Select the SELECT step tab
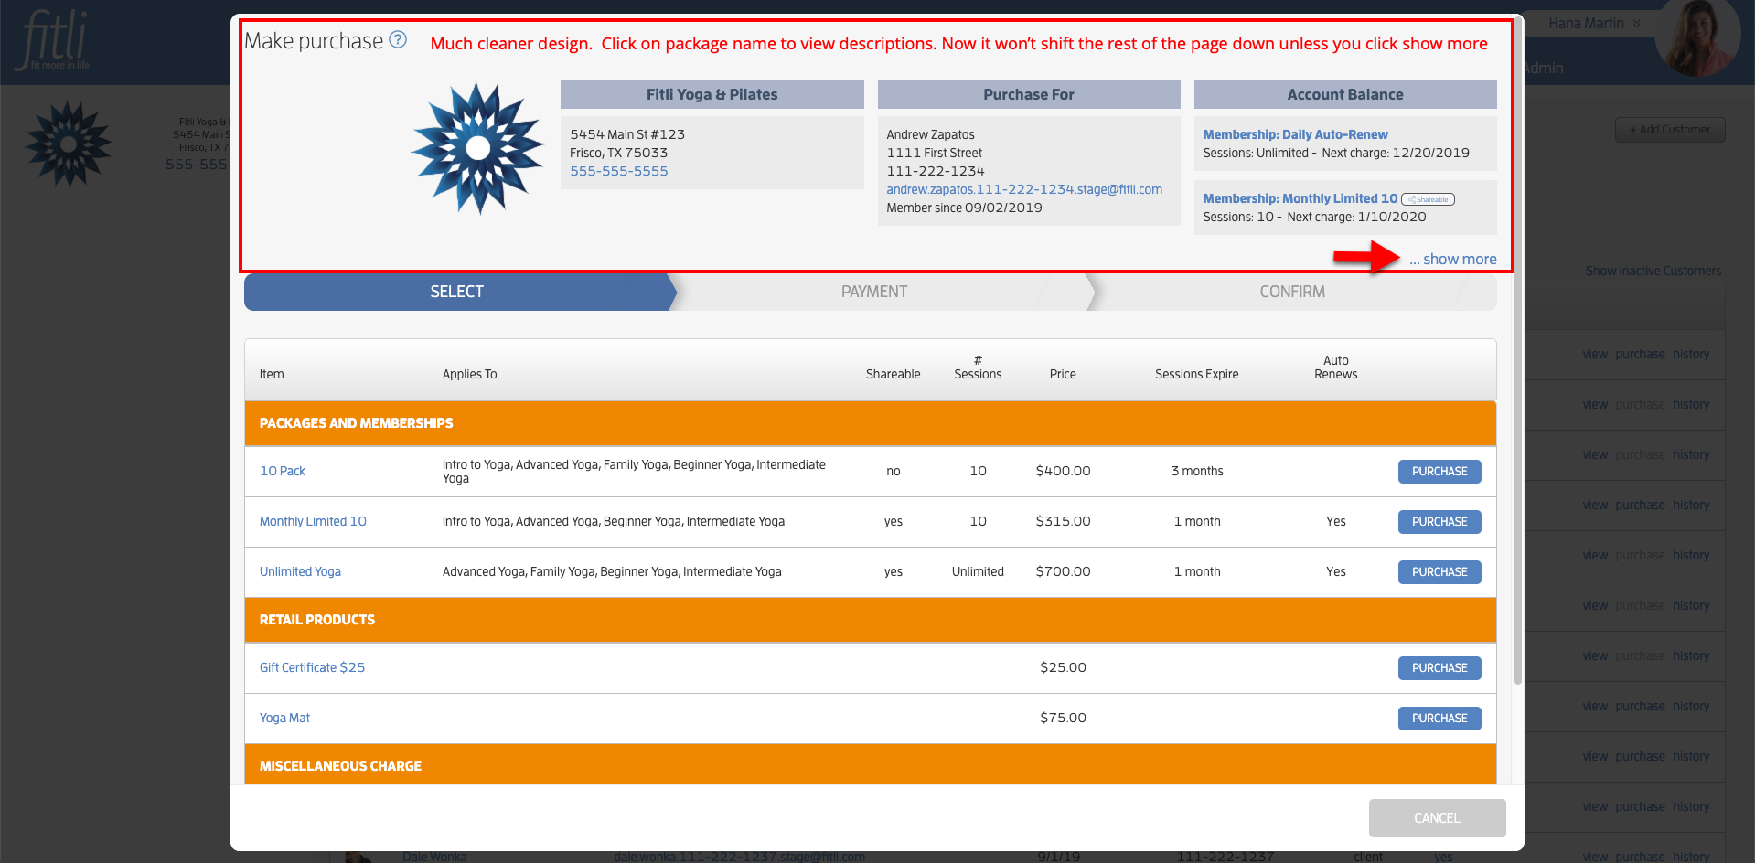Screen dimensions: 1755x863 coord(457,292)
